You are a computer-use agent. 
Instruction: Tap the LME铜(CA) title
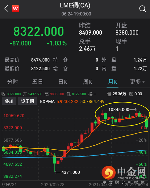pyautogui.click(x=75, y=6)
